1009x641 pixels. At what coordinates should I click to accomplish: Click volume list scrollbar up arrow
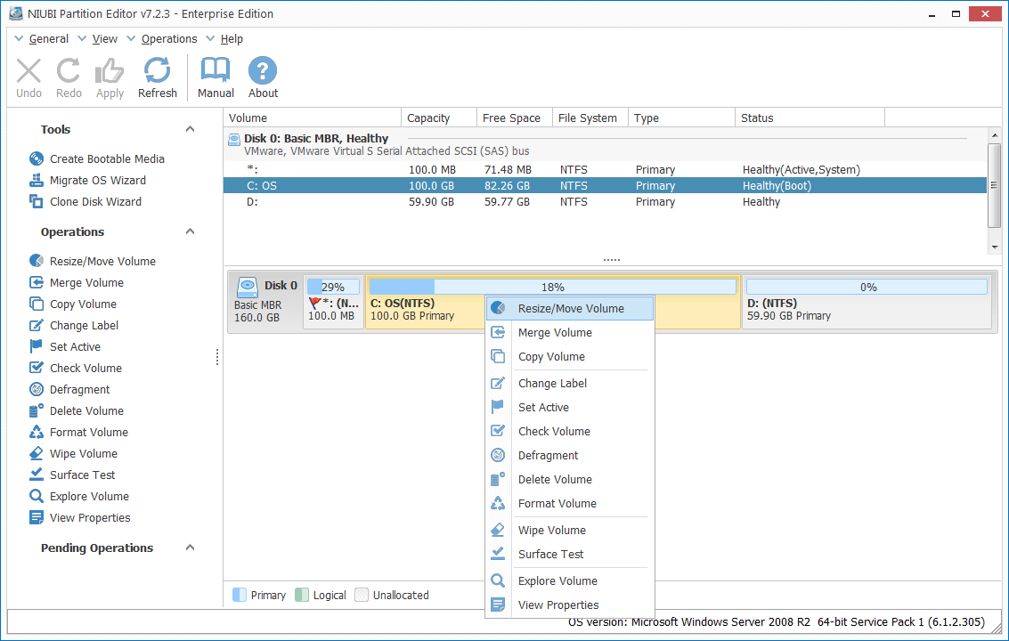[995, 135]
